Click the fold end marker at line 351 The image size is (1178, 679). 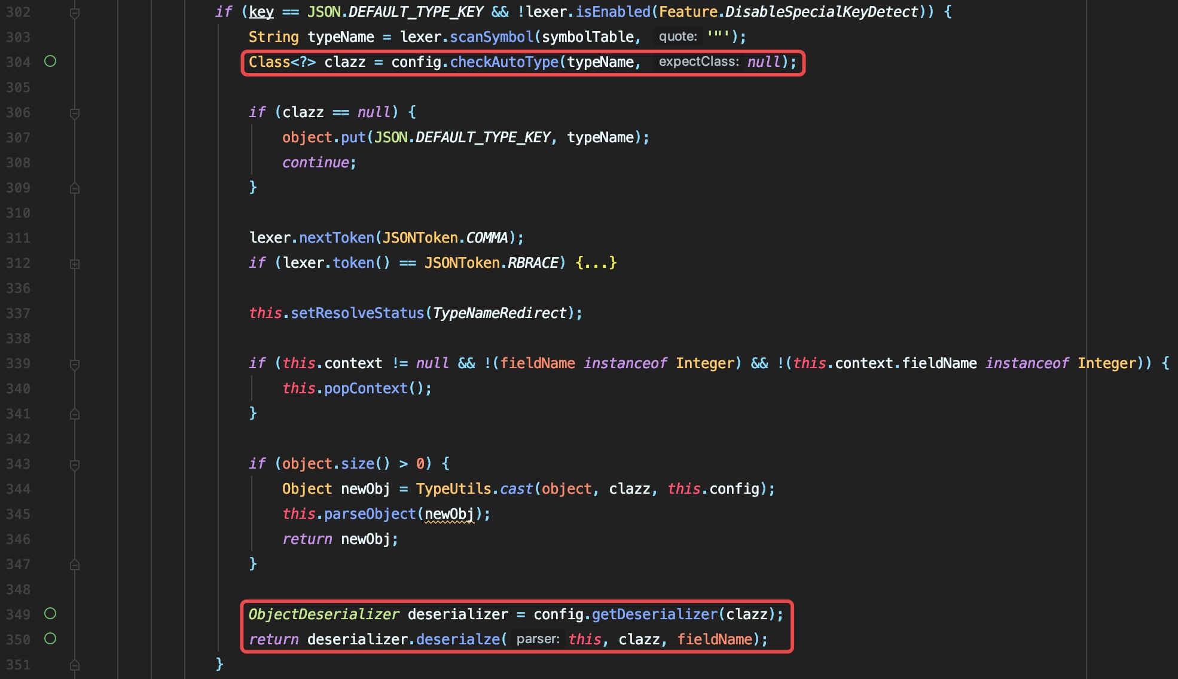point(75,665)
